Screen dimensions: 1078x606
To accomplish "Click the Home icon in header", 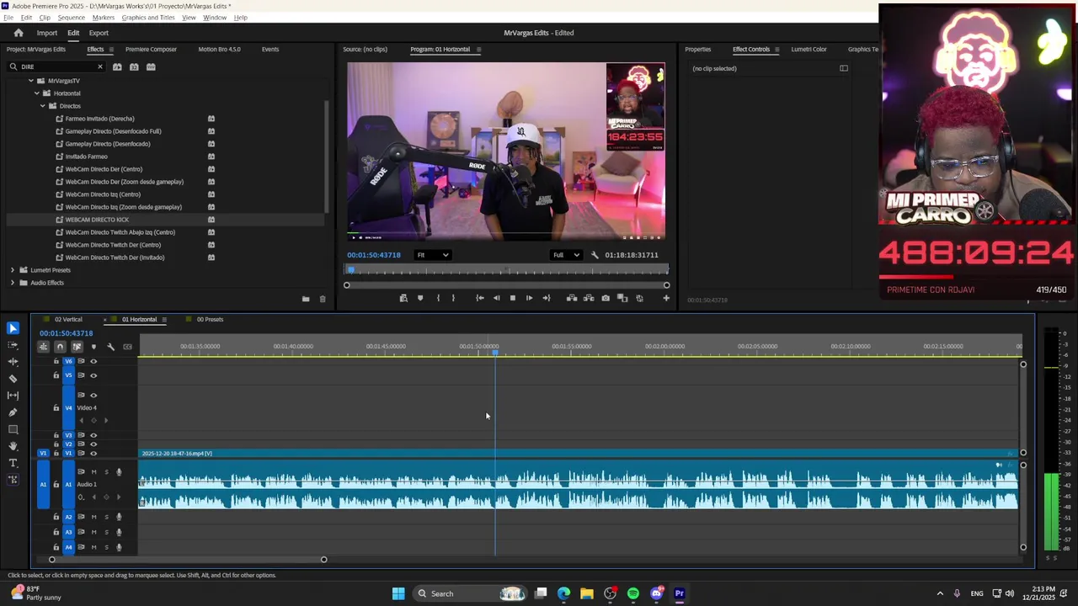I will click(18, 33).
